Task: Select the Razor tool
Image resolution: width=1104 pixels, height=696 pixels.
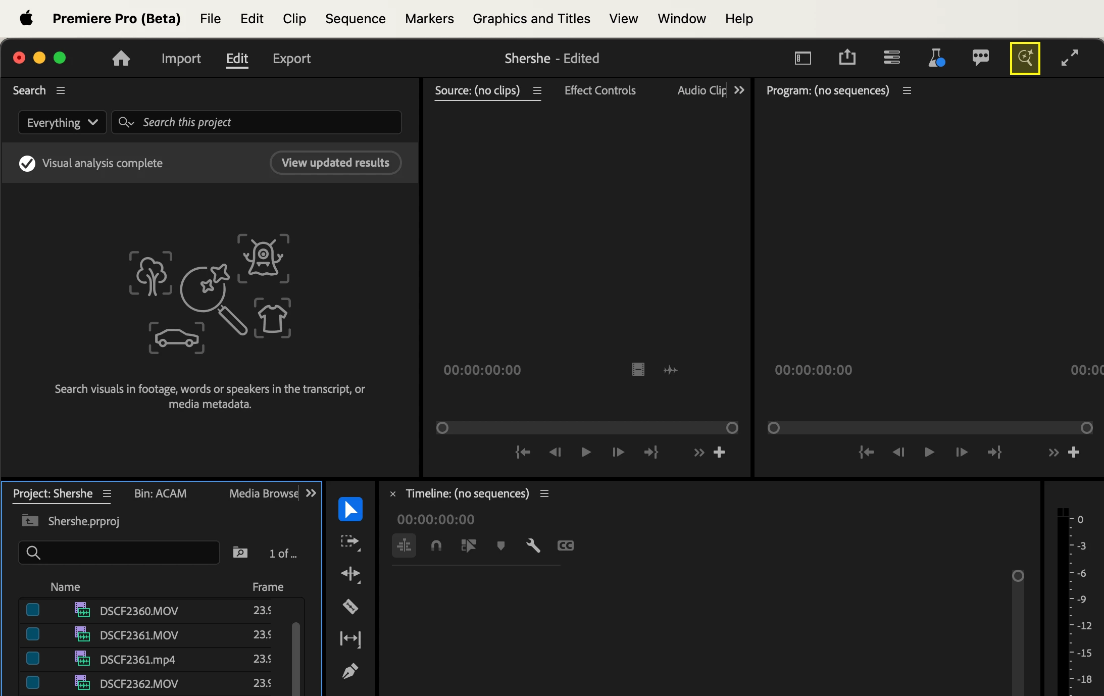Action: (x=350, y=606)
